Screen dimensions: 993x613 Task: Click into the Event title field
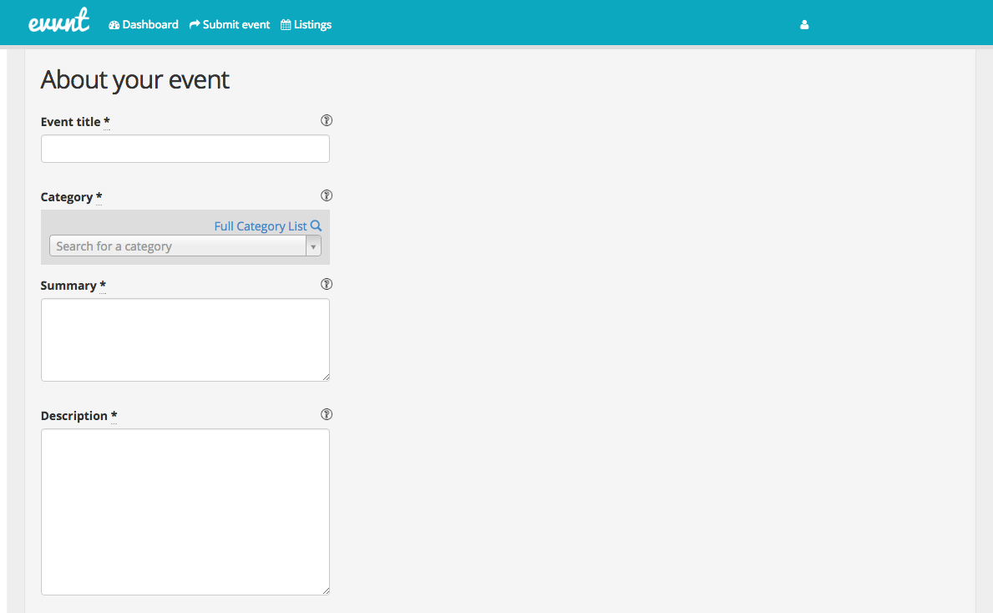tap(185, 149)
